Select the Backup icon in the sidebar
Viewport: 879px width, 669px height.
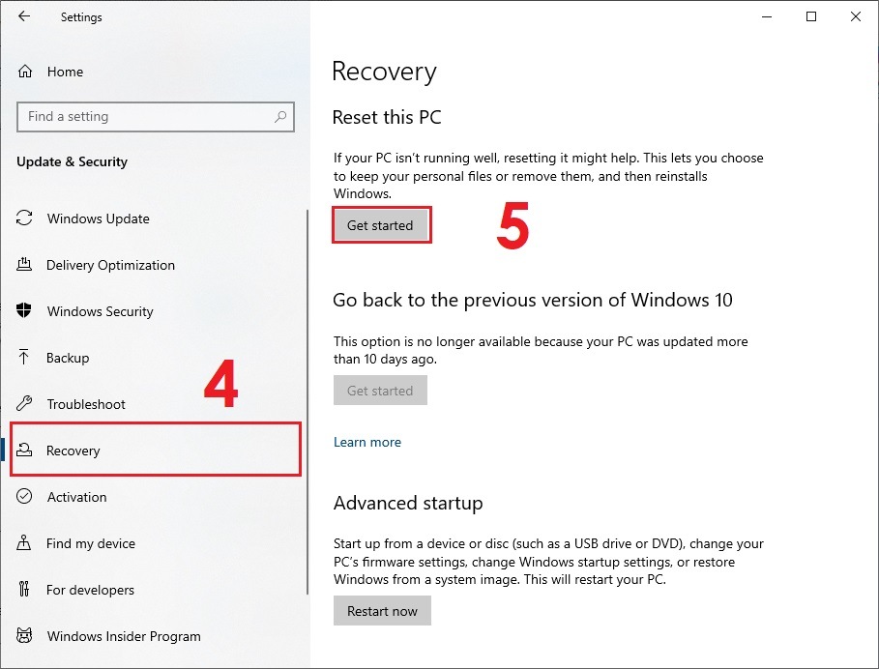coord(24,358)
